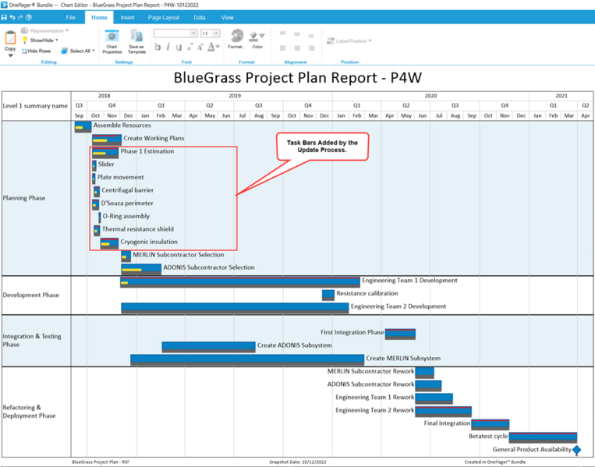Click the Betatest cycle task bar
This screenshot has width=595, height=467.
point(543,437)
